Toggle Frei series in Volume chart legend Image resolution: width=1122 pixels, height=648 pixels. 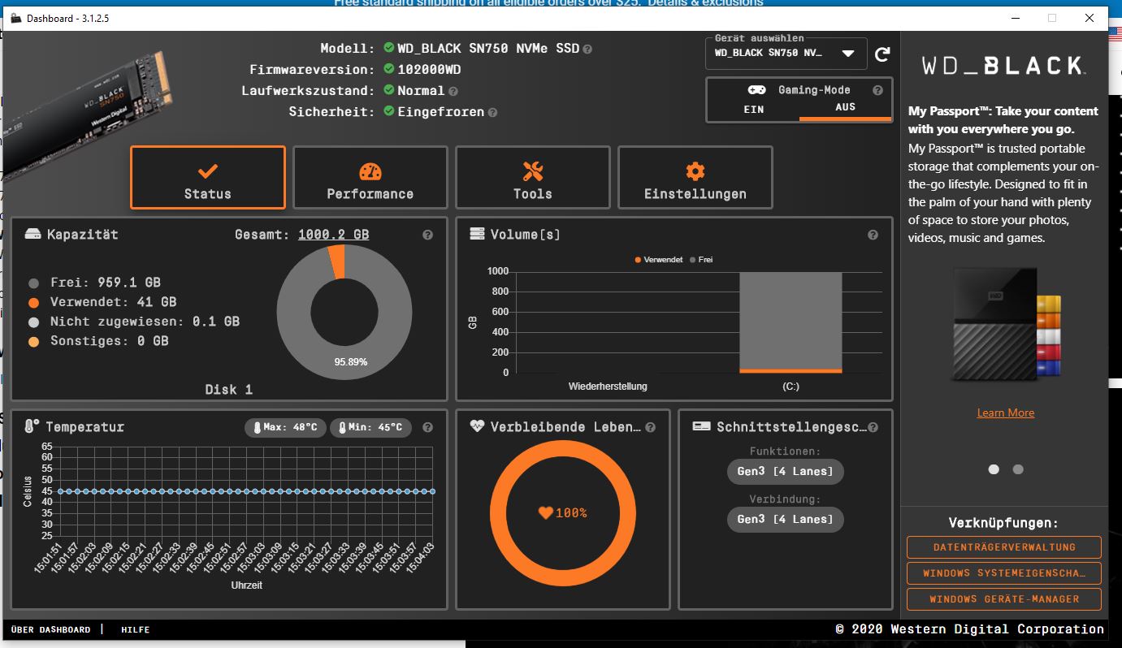pos(701,260)
